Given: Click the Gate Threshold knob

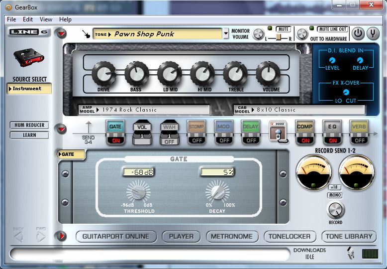Looking at the screenshot, I should (138, 192).
